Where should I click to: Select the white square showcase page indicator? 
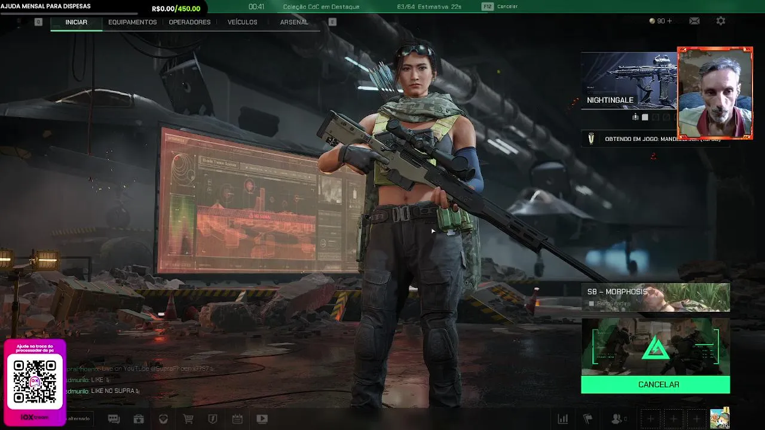click(x=645, y=117)
